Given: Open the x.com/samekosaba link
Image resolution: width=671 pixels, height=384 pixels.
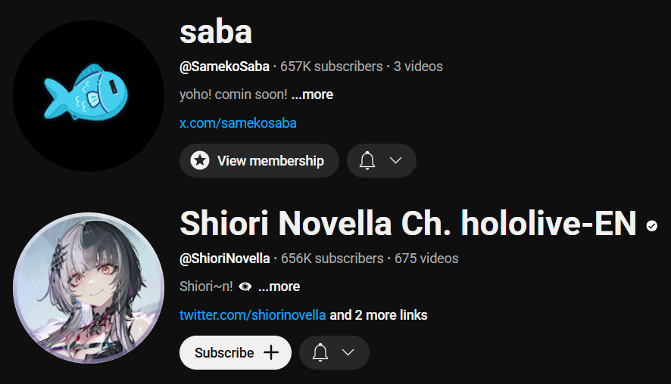Looking at the screenshot, I should 238,123.
